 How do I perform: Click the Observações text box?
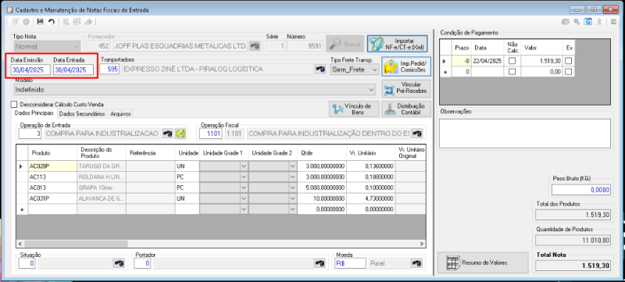(x=524, y=134)
